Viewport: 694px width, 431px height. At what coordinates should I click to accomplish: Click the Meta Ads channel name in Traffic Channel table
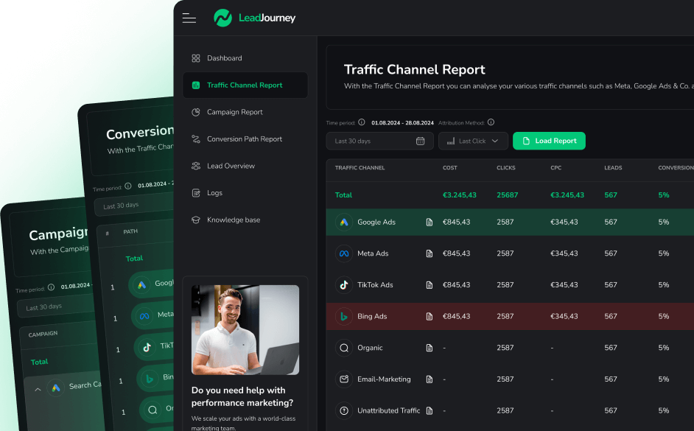tap(373, 253)
